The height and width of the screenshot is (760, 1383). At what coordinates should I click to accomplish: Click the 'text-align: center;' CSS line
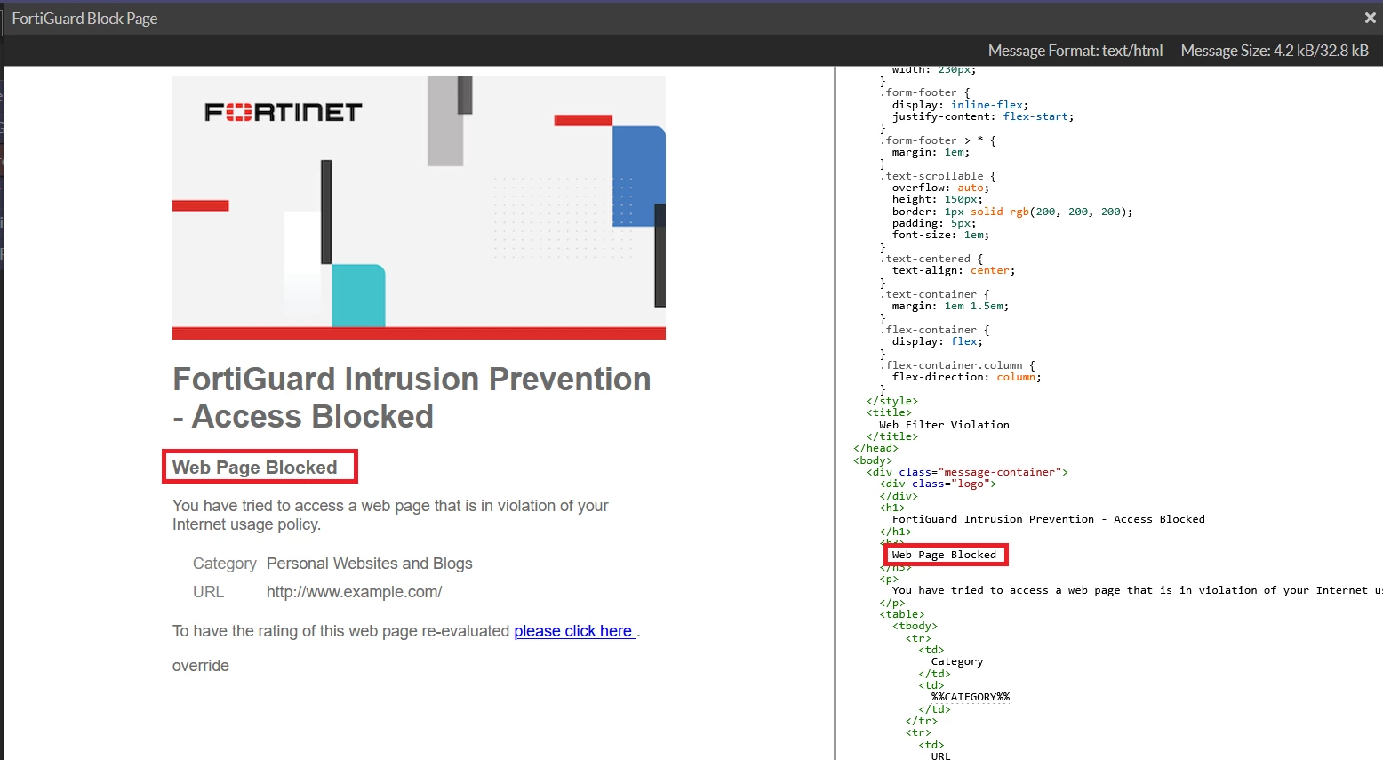coord(954,270)
